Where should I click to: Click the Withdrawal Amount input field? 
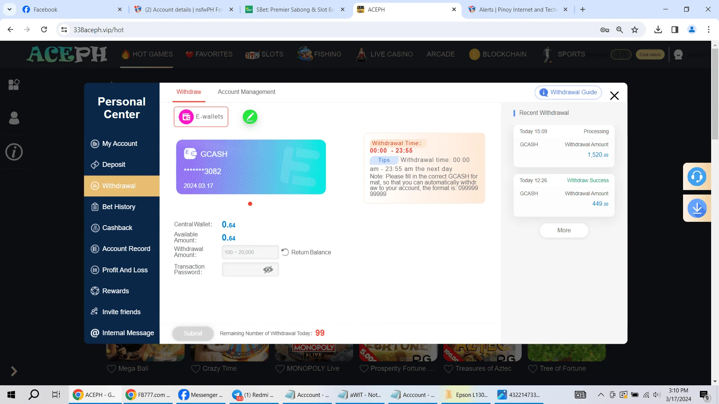[x=250, y=252]
